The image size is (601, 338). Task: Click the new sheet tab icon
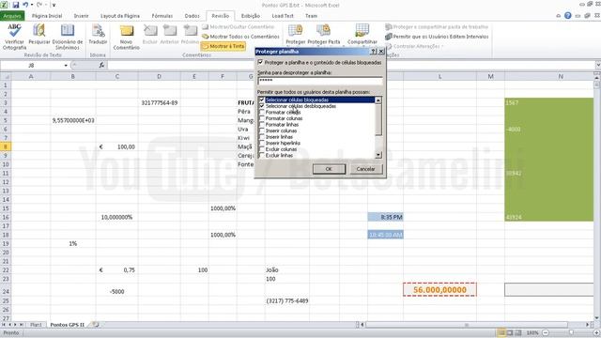click(x=96, y=325)
